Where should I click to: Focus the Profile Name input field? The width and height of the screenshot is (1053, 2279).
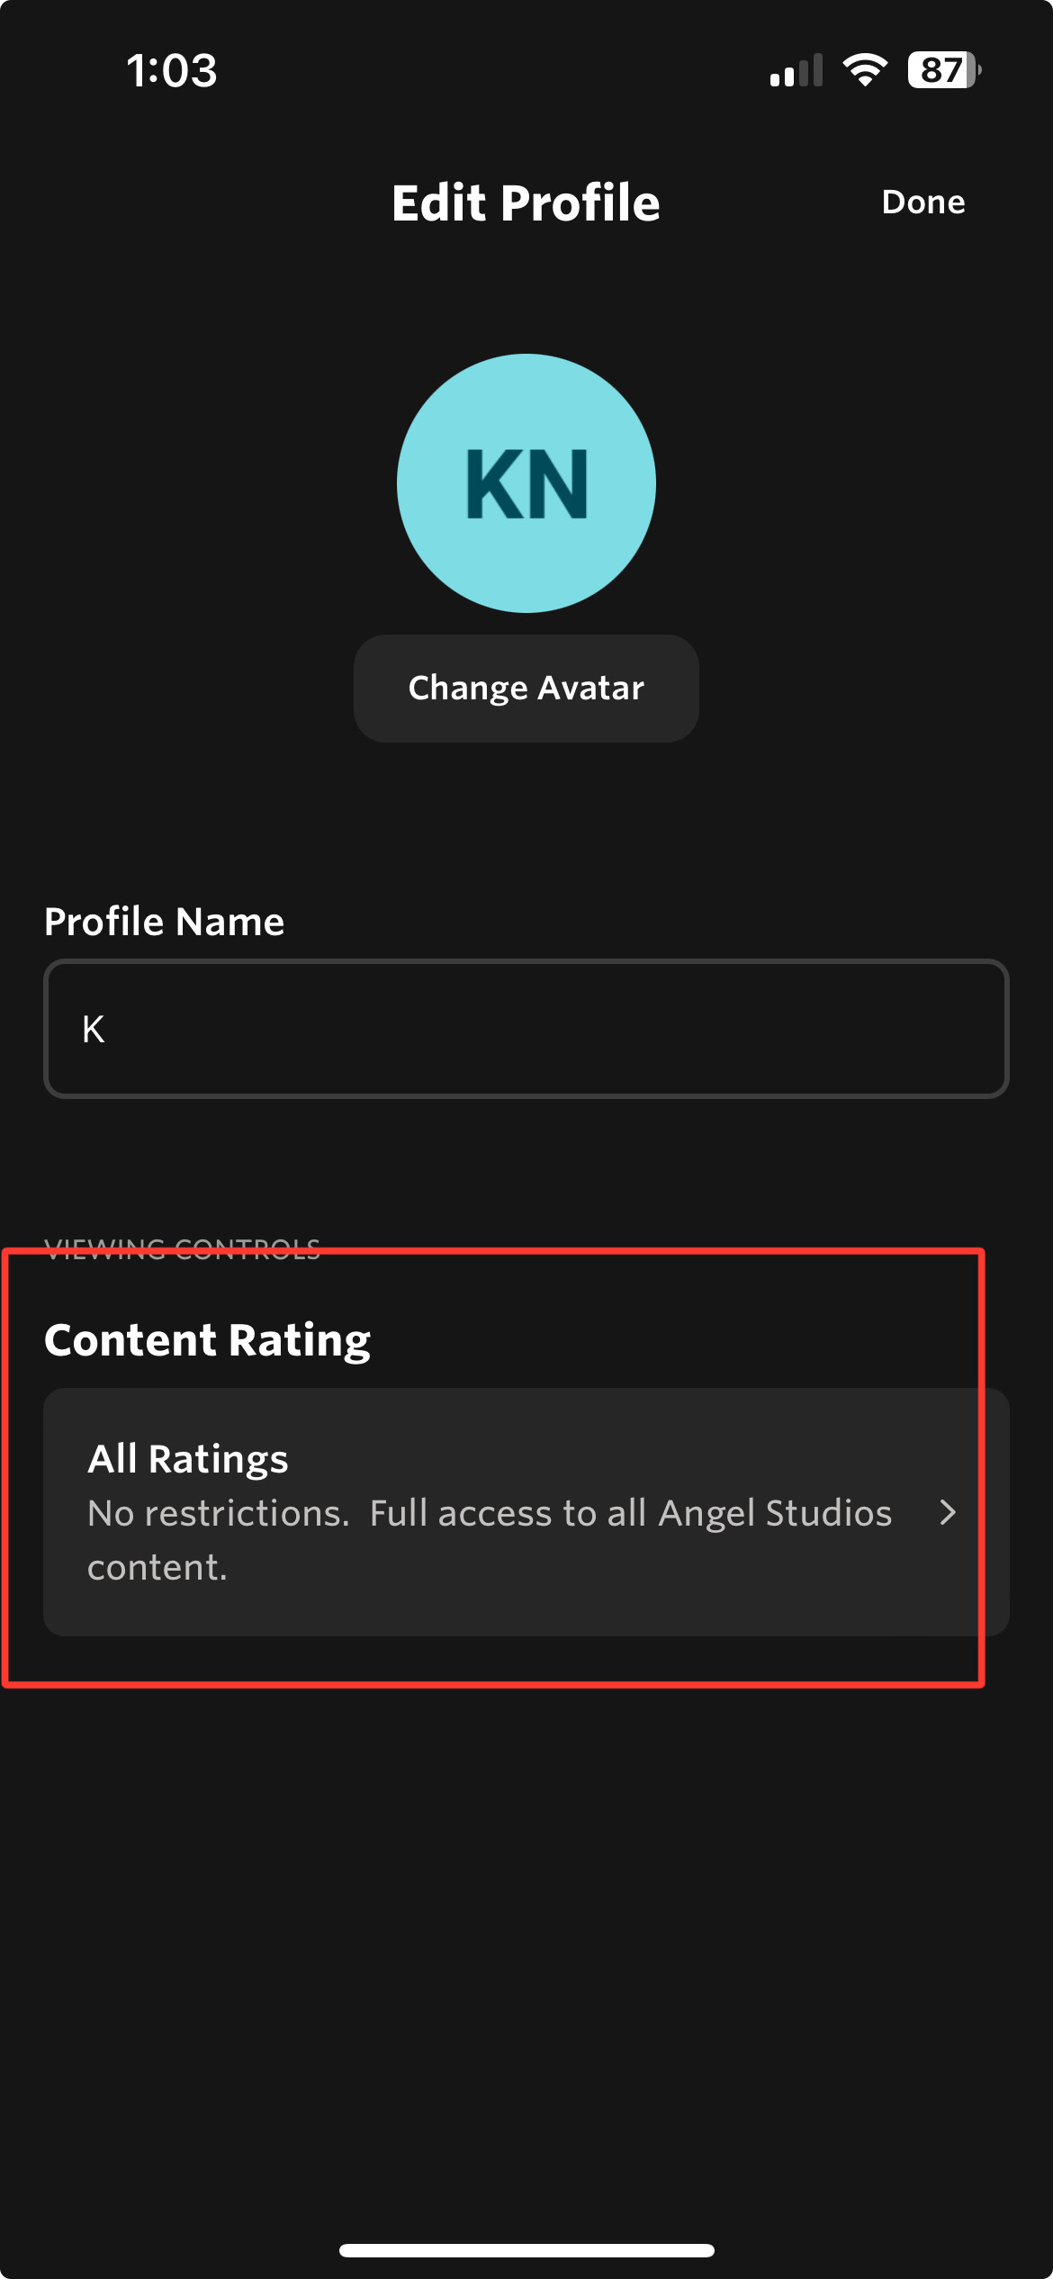[x=526, y=1029]
